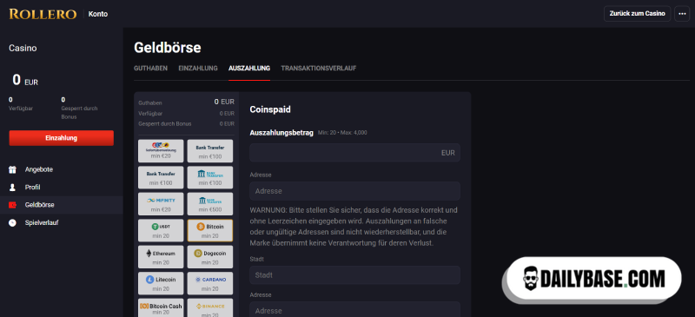Click the Coinspaid heading
Image resolution: width=695 pixels, height=317 pixels.
[x=270, y=109]
